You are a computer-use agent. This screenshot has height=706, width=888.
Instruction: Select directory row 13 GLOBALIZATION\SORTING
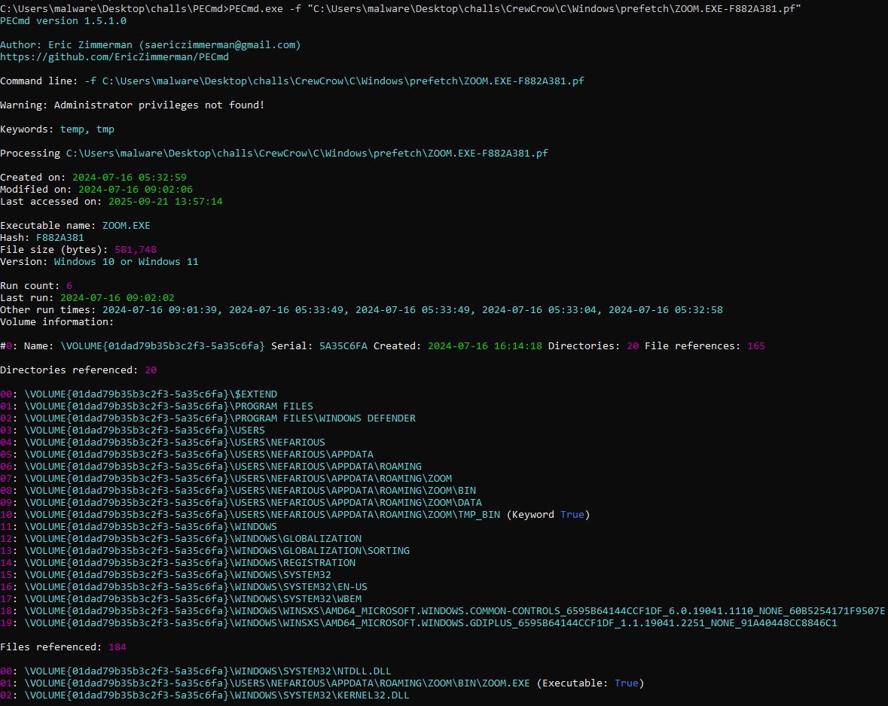pyautogui.click(x=205, y=551)
